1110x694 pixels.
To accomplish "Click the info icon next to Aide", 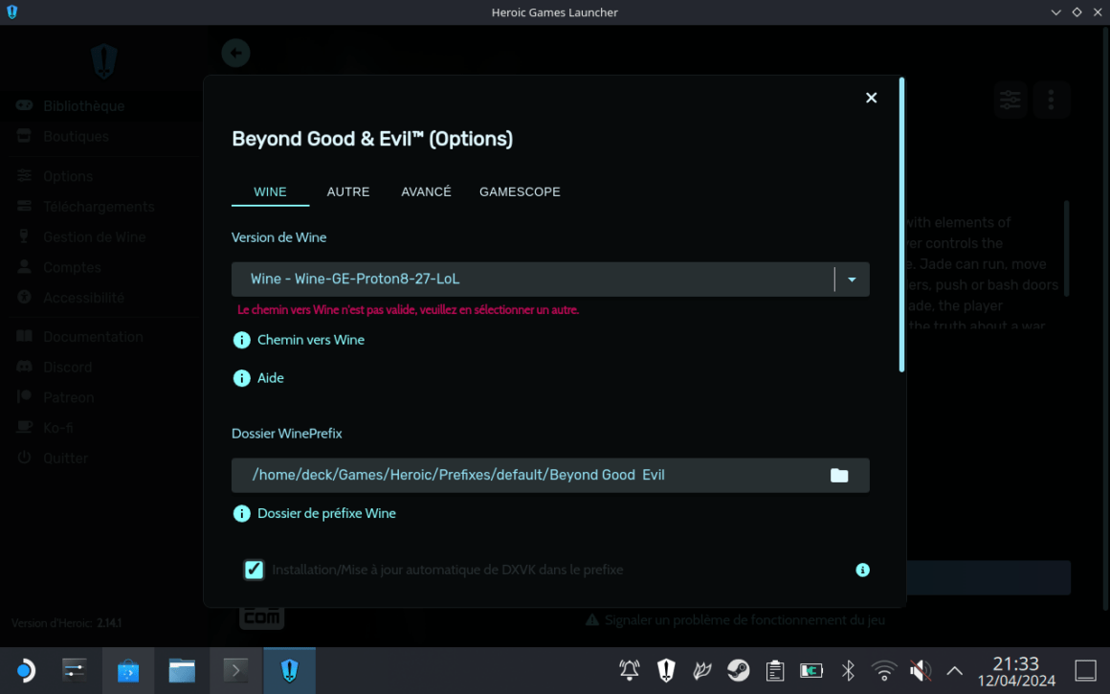I will (x=241, y=378).
